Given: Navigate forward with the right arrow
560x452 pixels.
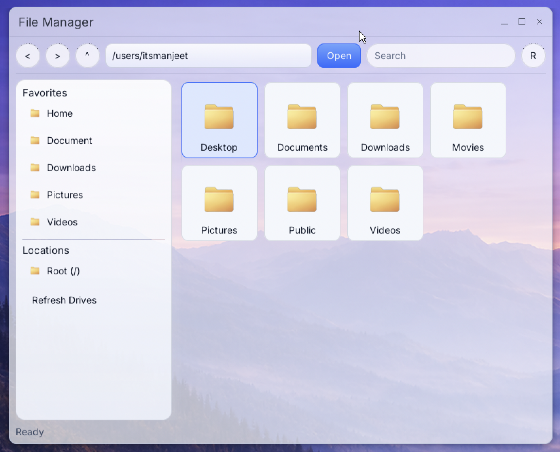Looking at the screenshot, I should [57, 55].
